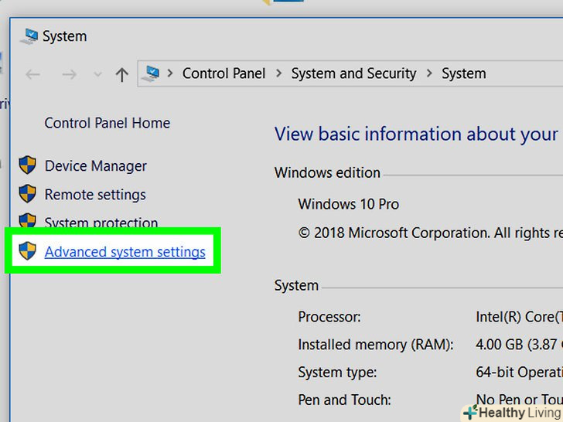Open the System protection link
The width and height of the screenshot is (563, 422).
pyautogui.click(x=101, y=223)
